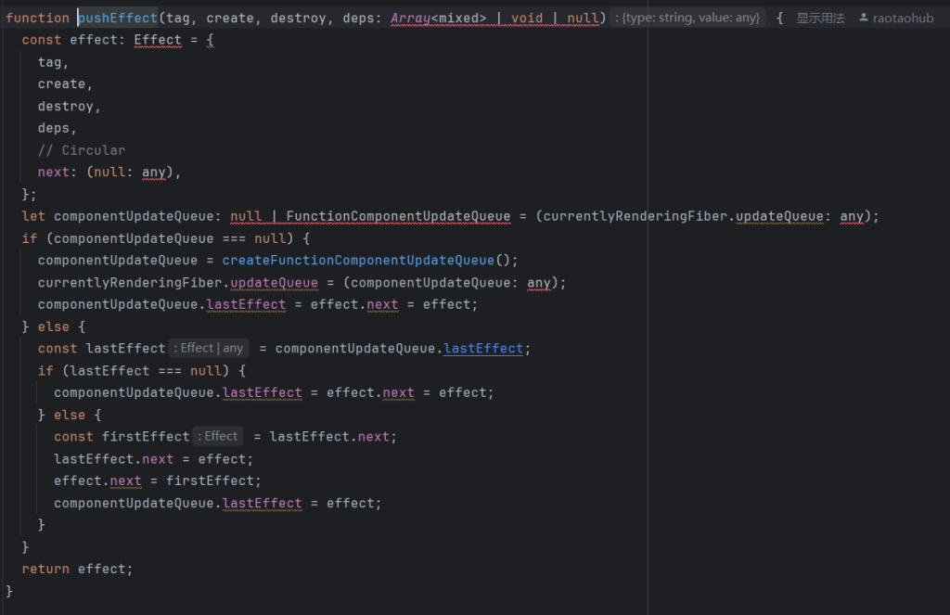
Task: Click the 'next: (null: any)' property line
Action: pyautogui.click(x=109, y=173)
